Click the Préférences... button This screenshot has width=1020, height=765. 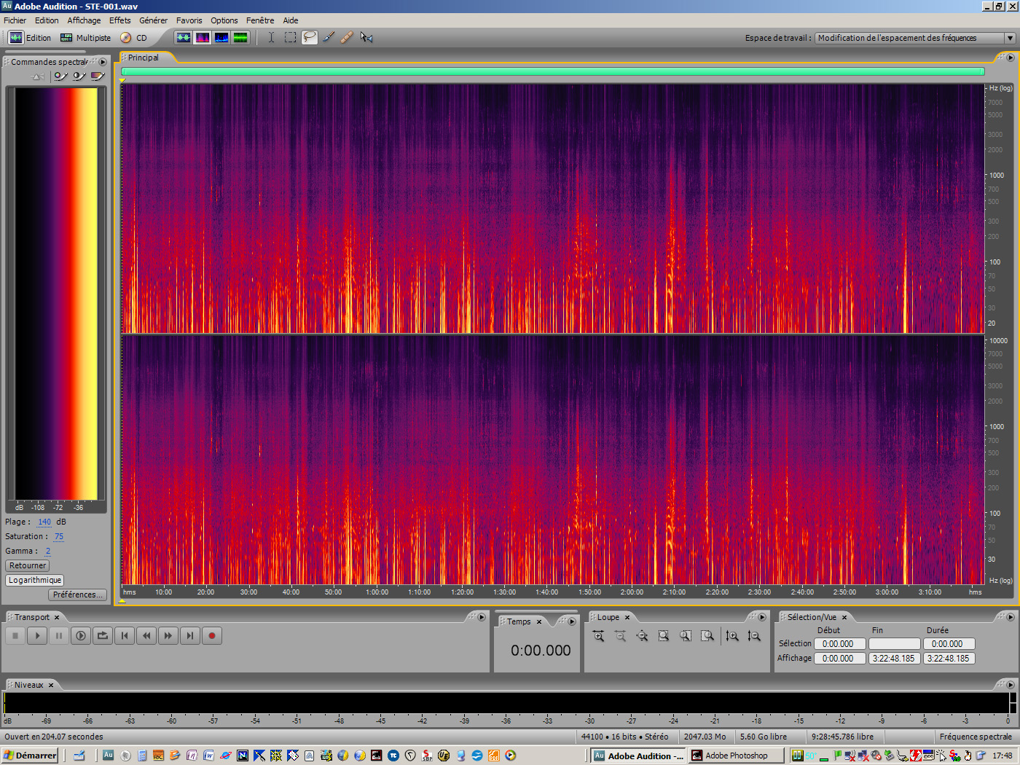(78, 595)
